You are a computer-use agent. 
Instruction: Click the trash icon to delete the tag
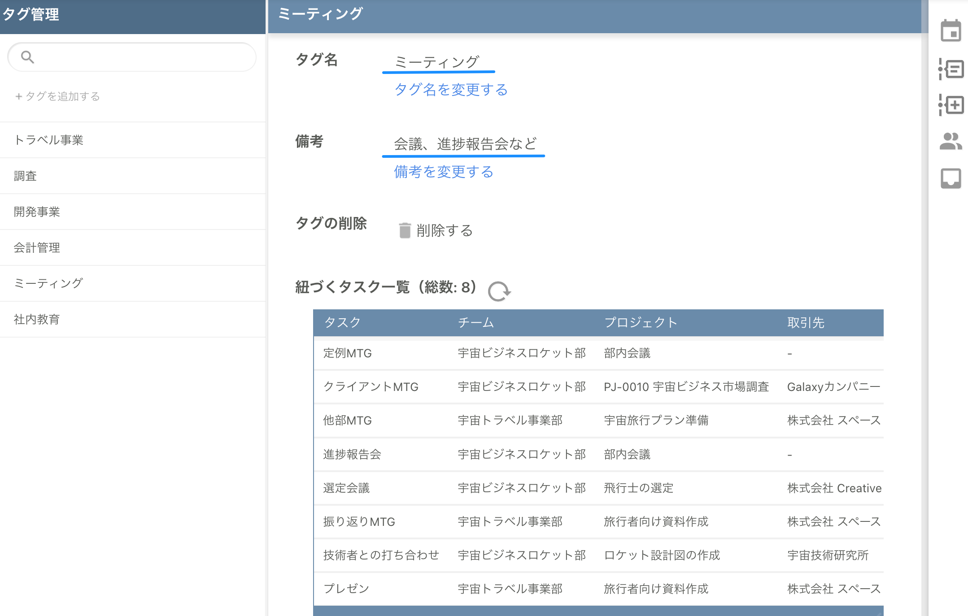405,230
